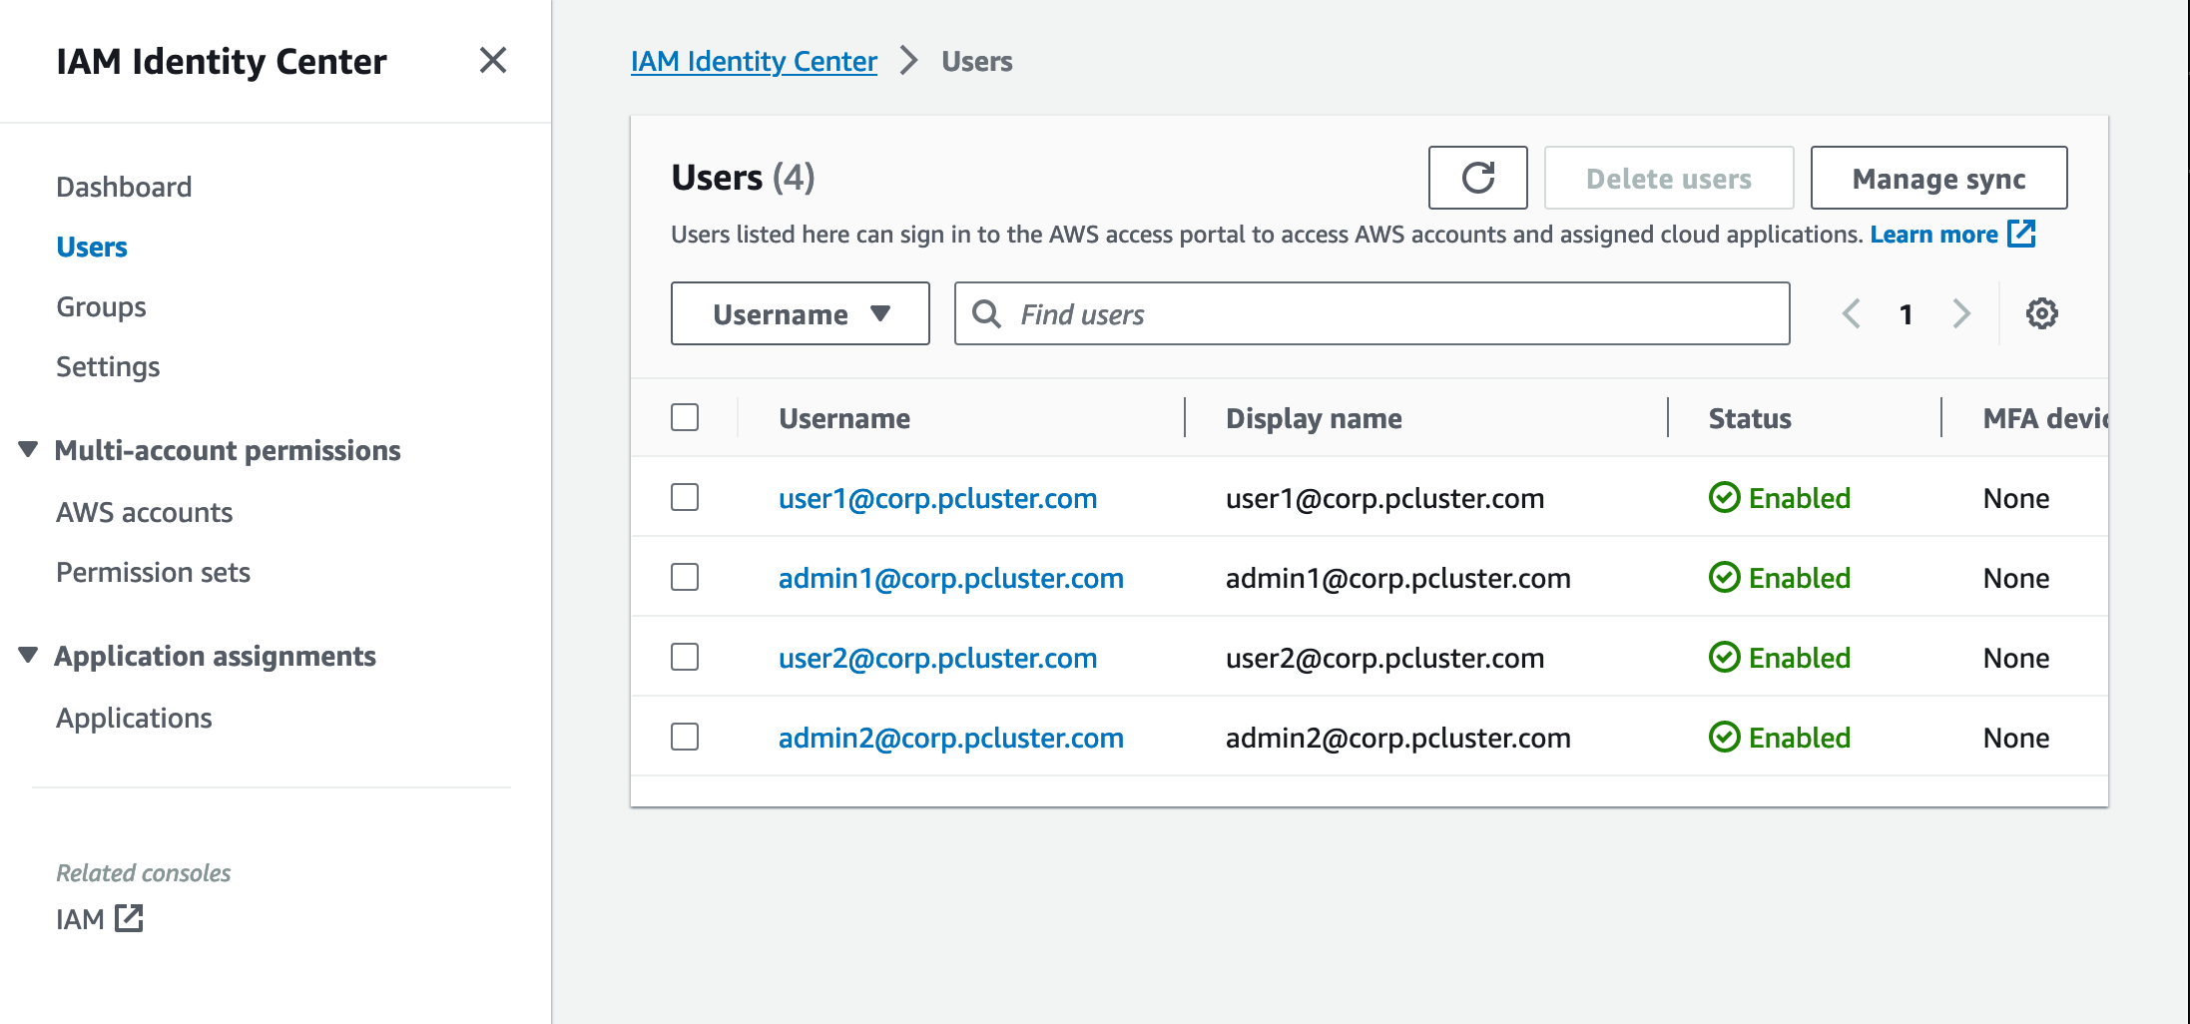The image size is (2190, 1024).
Task: Tick the checkbox for admin2@corp.pcluster.com row
Action: click(685, 737)
